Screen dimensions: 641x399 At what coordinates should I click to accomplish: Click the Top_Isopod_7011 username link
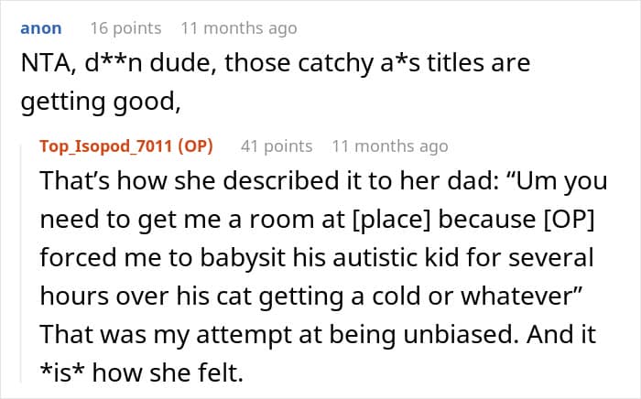tap(106, 146)
